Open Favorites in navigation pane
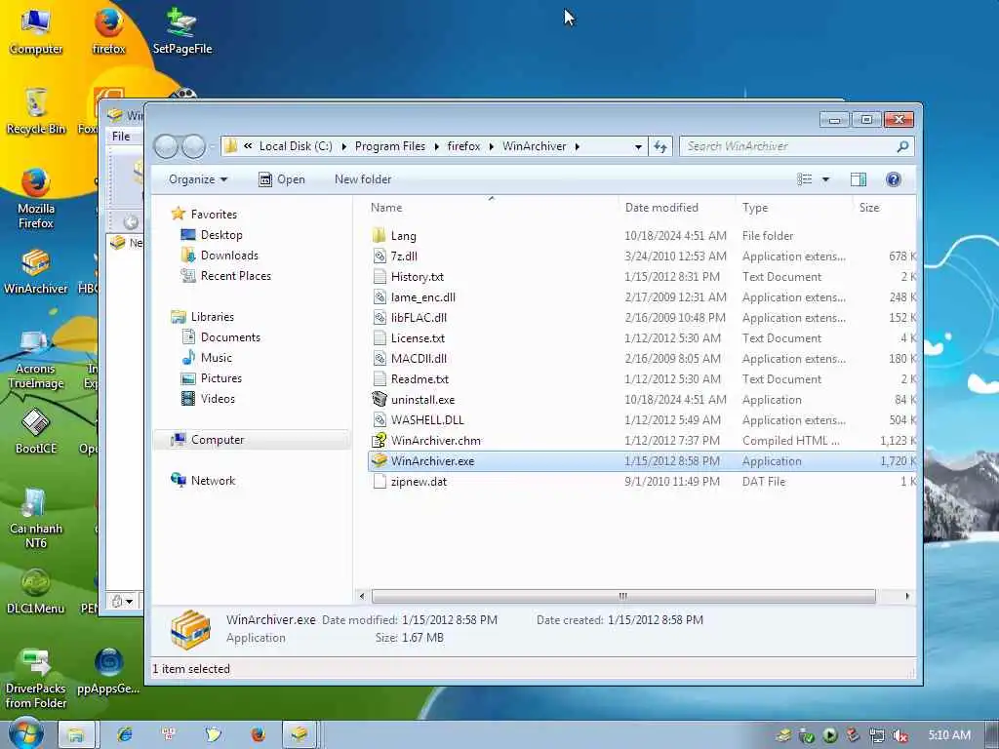999x749 pixels. [x=214, y=215]
